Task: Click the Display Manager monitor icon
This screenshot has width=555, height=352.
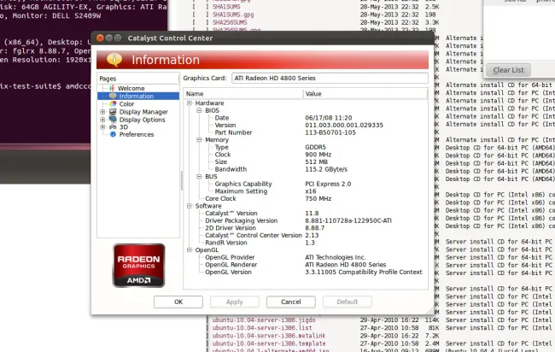Action: click(x=112, y=111)
